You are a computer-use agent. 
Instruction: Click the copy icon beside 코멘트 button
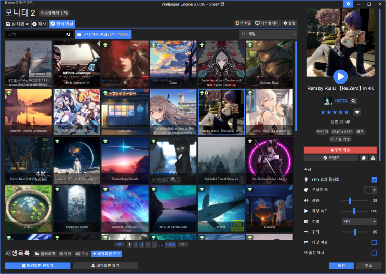tap(364, 158)
